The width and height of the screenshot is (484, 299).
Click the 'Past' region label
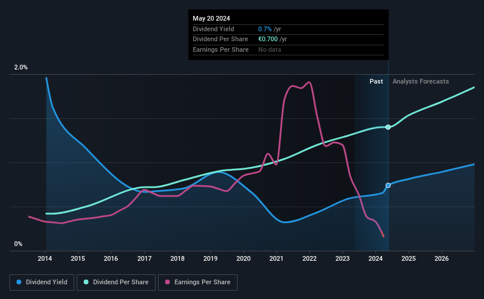376,81
